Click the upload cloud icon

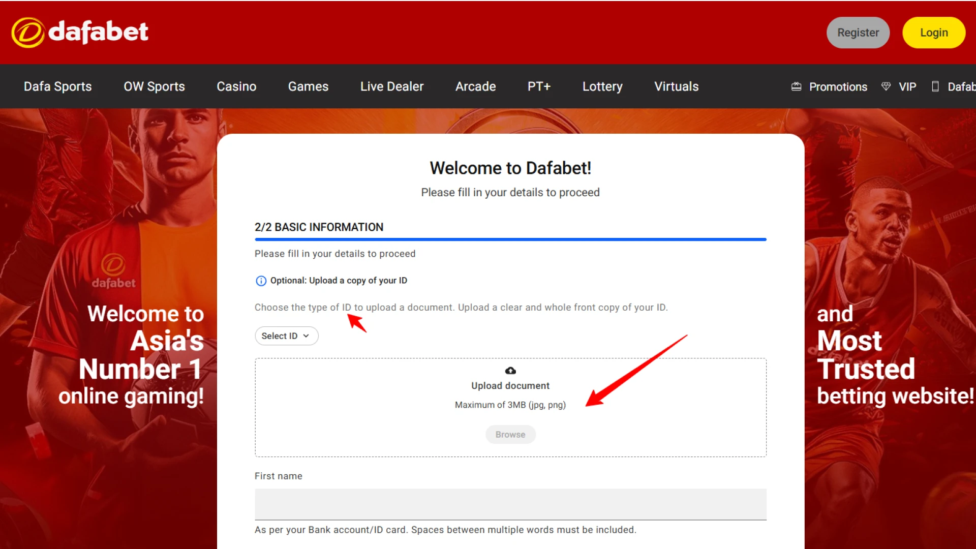(510, 371)
